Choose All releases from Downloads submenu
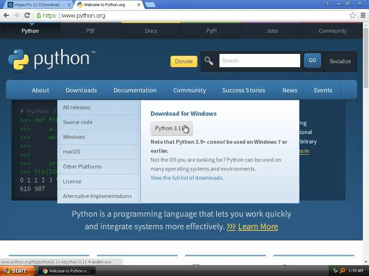This screenshot has width=369, height=276. click(x=99, y=107)
